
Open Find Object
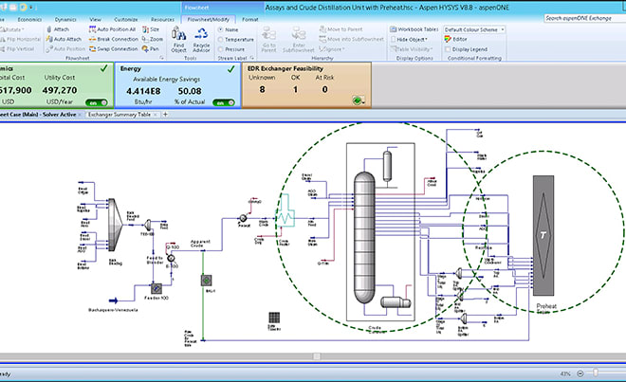click(x=179, y=40)
